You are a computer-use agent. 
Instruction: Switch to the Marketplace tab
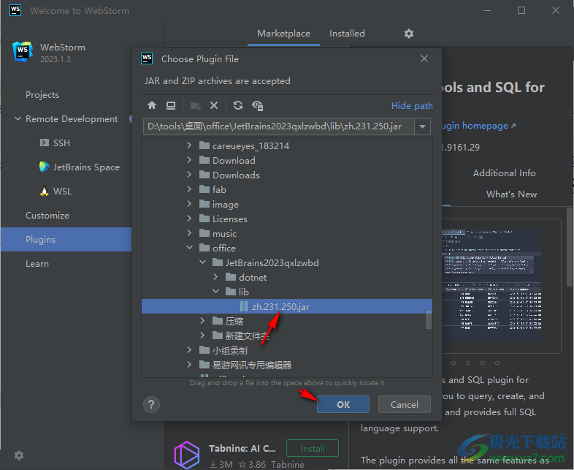[283, 34]
